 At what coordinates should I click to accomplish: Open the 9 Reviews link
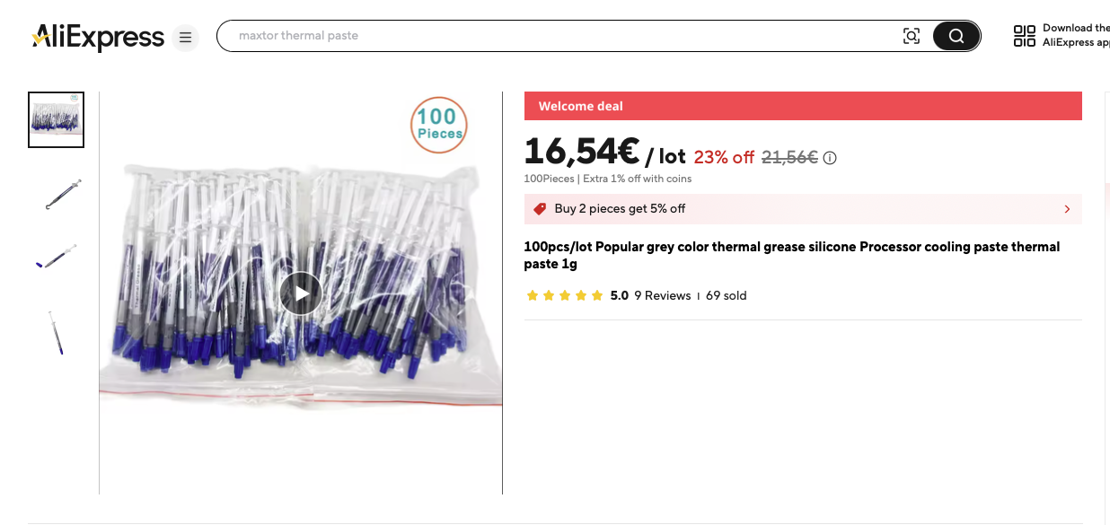662,295
